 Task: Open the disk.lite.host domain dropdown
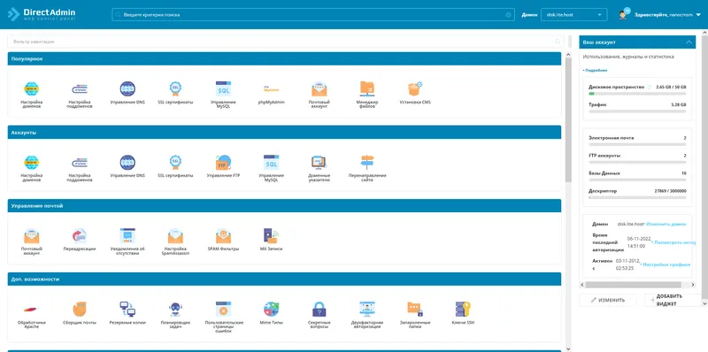tap(573, 14)
